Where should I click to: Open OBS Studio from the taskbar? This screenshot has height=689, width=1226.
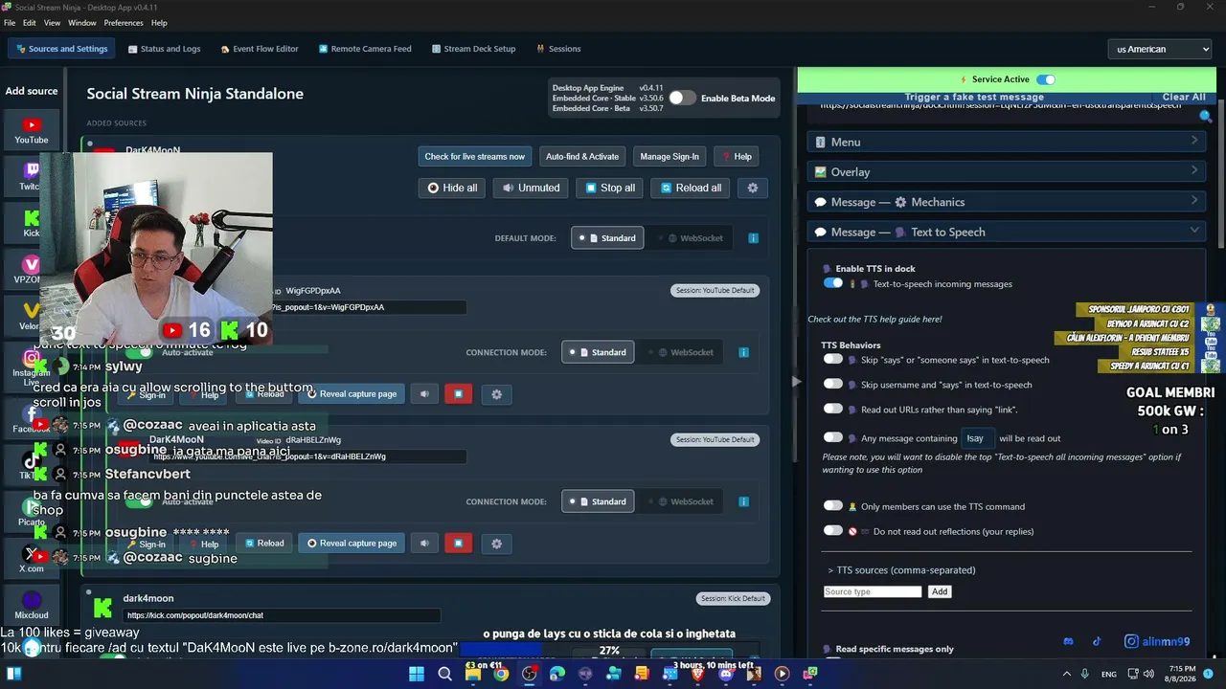529,674
